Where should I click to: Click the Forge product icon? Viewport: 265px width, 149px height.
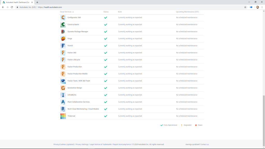point(63,39)
